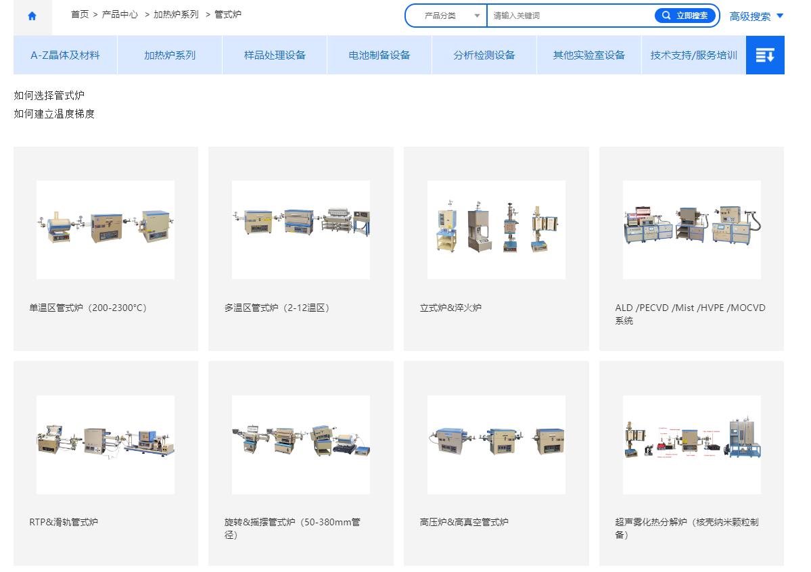This screenshot has height=572, width=811.
Task: Open the RTP&滑轨管式炉 product image
Action: coord(106,444)
